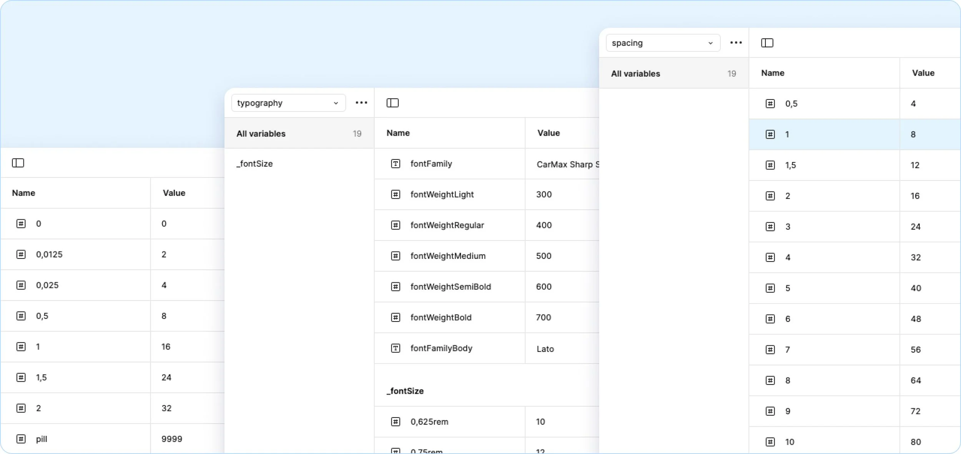Open three-dot menu next to typography
The height and width of the screenshot is (454, 961).
coord(361,103)
